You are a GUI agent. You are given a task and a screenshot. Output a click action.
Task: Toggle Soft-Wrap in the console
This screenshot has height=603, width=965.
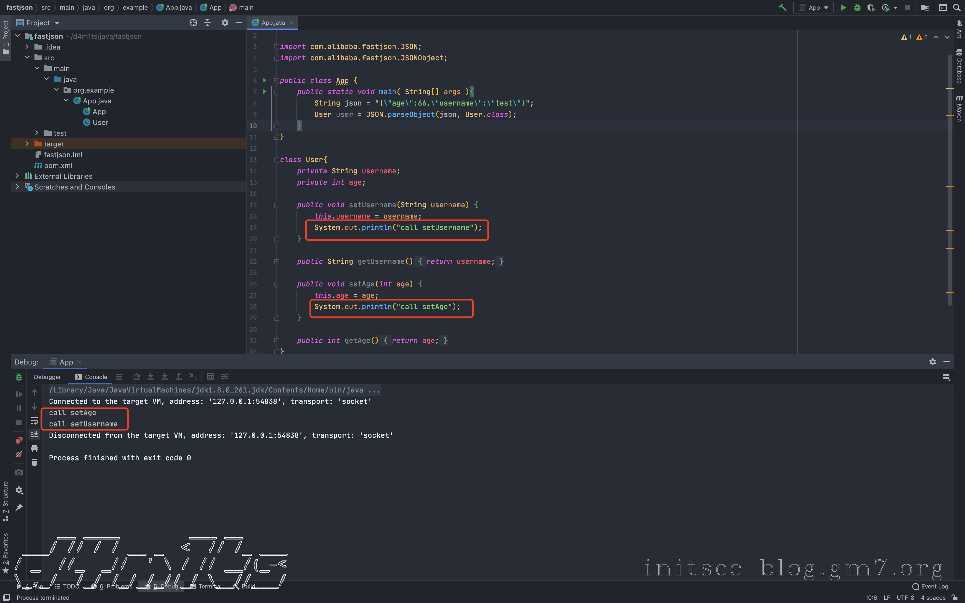pyautogui.click(x=34, y=420)
